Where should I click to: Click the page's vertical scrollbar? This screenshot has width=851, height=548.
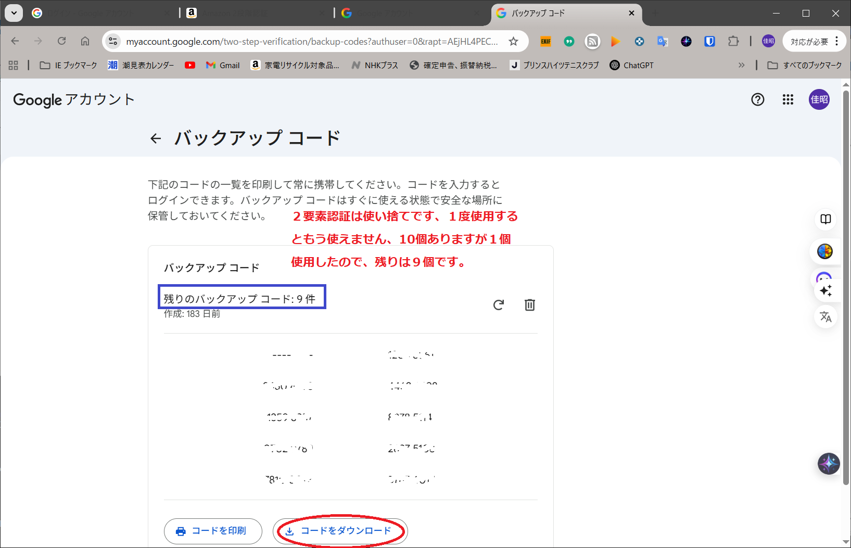pyautogui.click(x=846, y=286)
